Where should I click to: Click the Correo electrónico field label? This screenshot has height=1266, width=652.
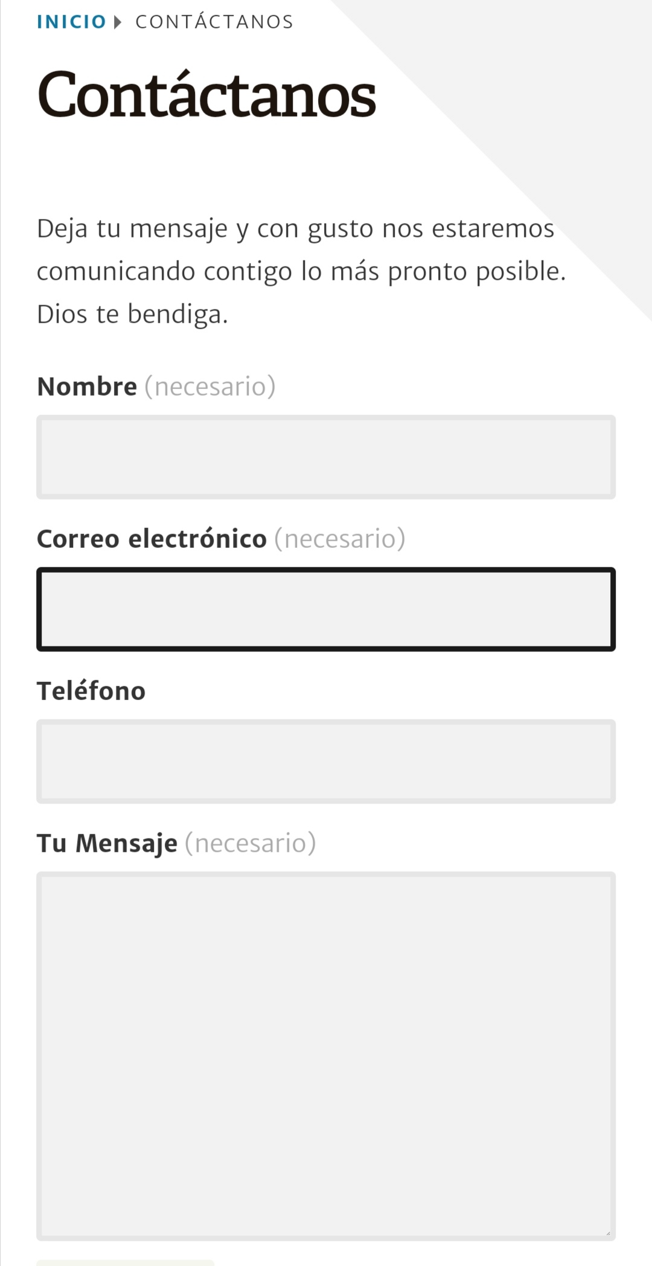[x=152, y=539]
